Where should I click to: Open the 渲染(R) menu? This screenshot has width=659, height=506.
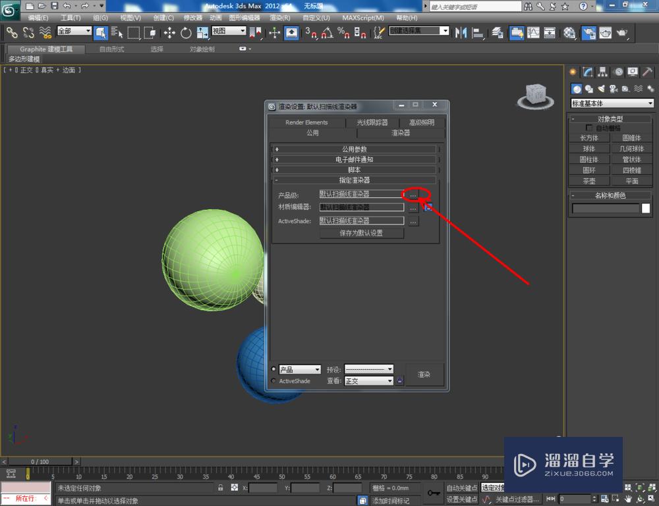click(280, 18)
